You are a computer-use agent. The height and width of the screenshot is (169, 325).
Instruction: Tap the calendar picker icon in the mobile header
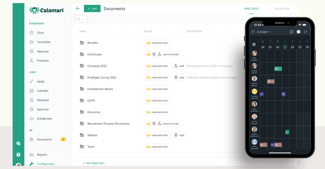(291, 32)
